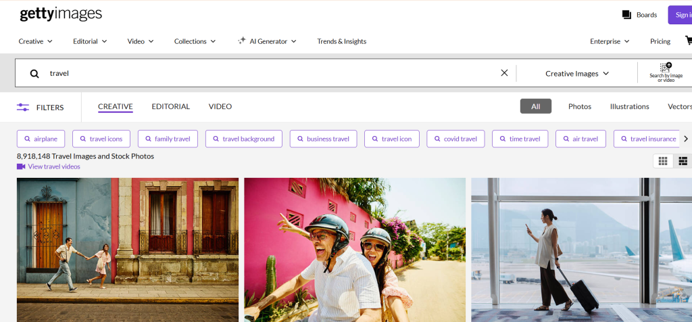Select the All filter
The height and width of the screenshot is (322, 692).
tap(535, 106)
